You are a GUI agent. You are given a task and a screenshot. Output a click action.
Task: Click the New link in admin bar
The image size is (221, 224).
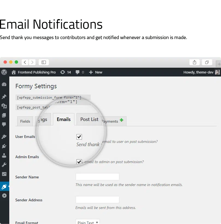click(99, 72)
